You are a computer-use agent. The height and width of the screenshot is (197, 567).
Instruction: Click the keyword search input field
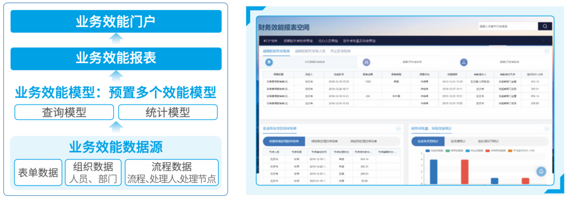tap(508, 26)
